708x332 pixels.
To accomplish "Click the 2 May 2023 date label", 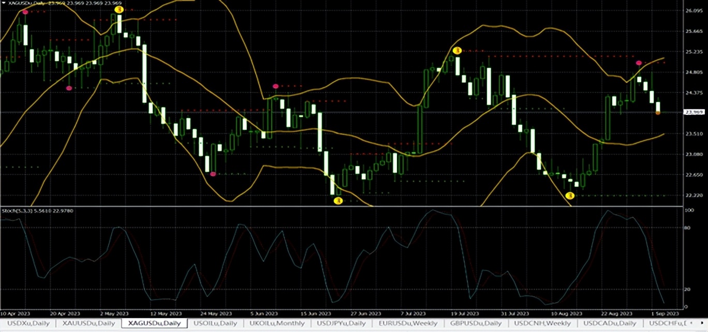I will click(x=115, y=314).
